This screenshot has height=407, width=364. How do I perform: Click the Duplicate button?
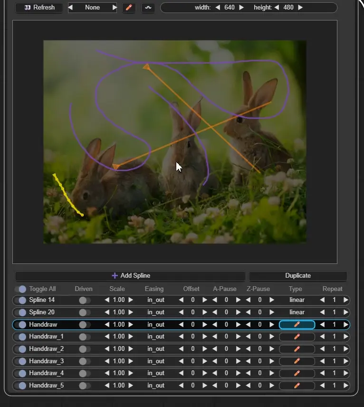point(298,276)
